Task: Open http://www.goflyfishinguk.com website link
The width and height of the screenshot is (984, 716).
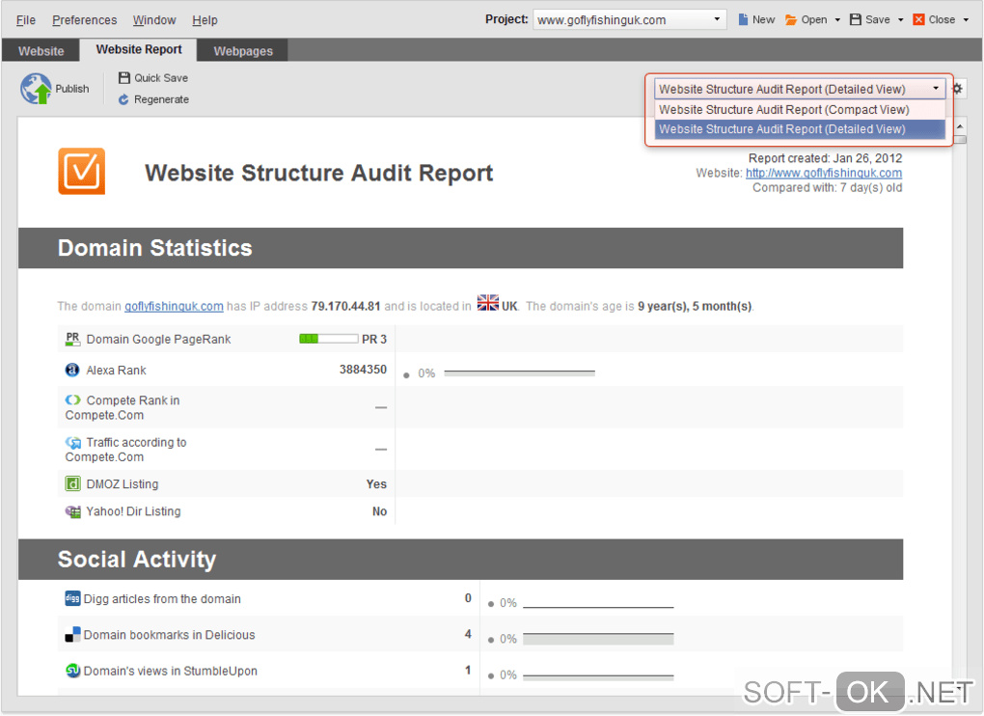Action: click(824, 173)
